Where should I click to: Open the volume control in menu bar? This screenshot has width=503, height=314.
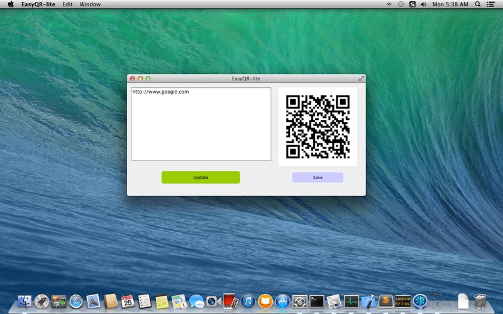423,4
